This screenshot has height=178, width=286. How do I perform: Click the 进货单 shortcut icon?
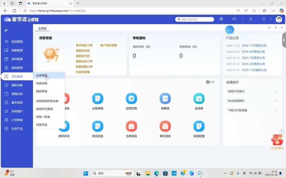coord(199,99)
